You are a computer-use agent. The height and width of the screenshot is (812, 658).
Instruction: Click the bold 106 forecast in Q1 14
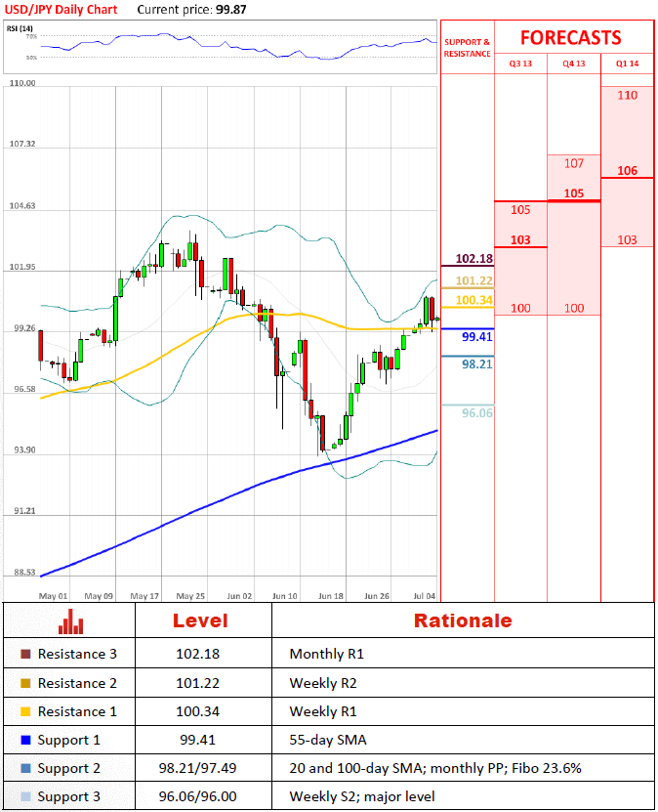coord(627,170)
